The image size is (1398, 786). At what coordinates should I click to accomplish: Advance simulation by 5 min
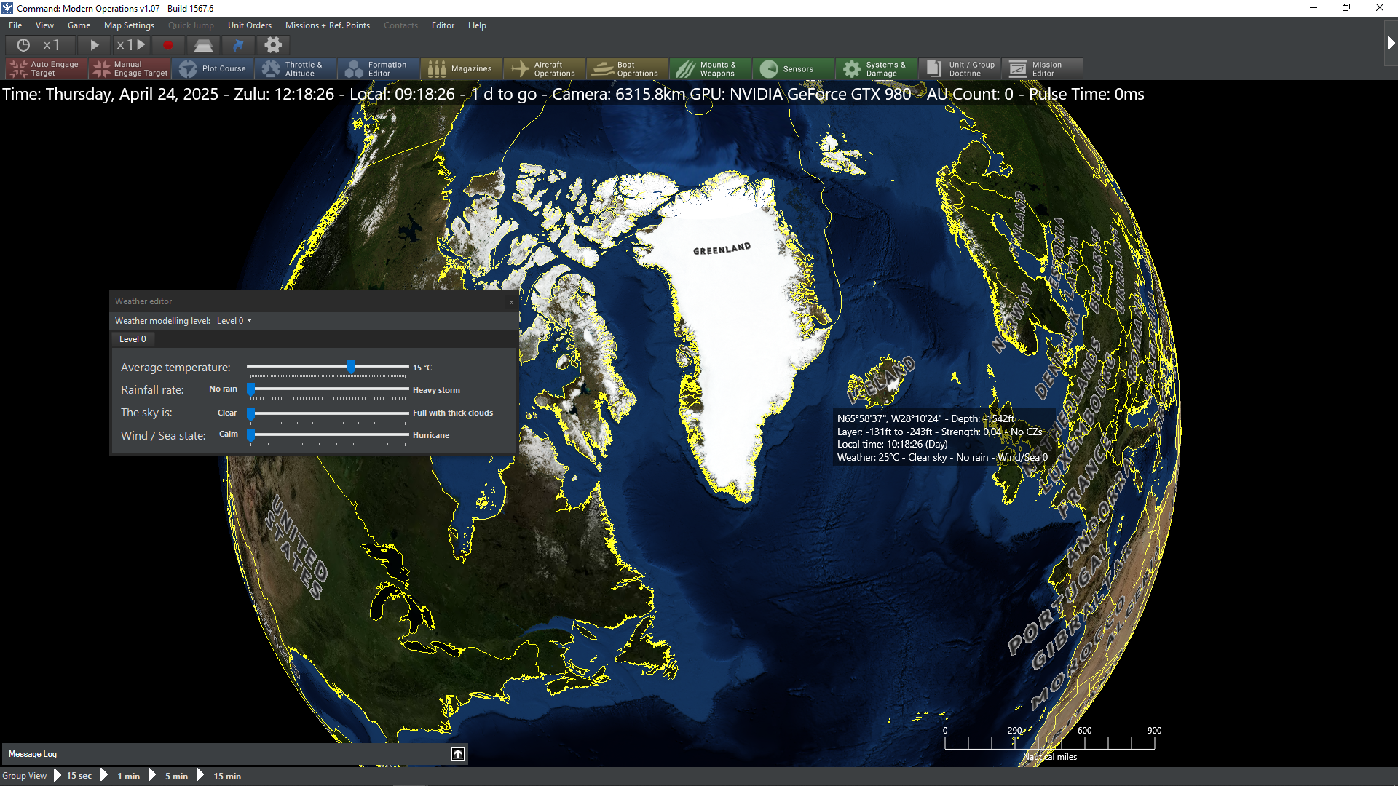169,776
